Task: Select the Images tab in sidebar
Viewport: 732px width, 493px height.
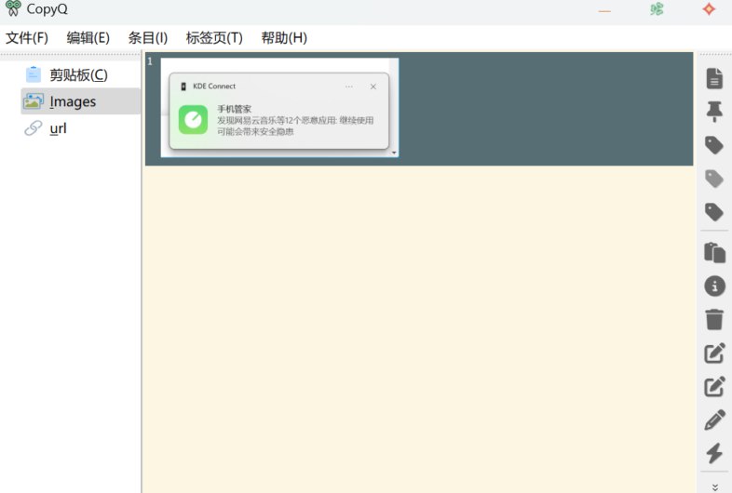Action: pyautogui.click(x=73, y=101)
